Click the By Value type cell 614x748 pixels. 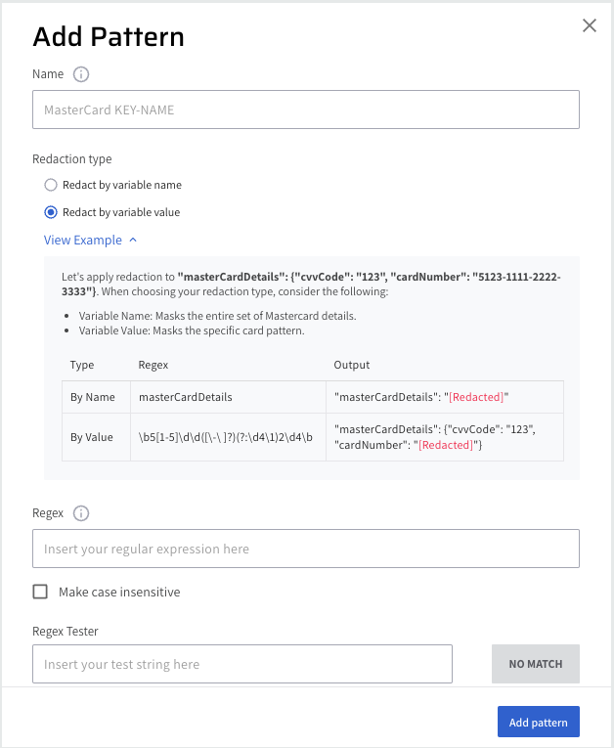[x=92, y=437]
